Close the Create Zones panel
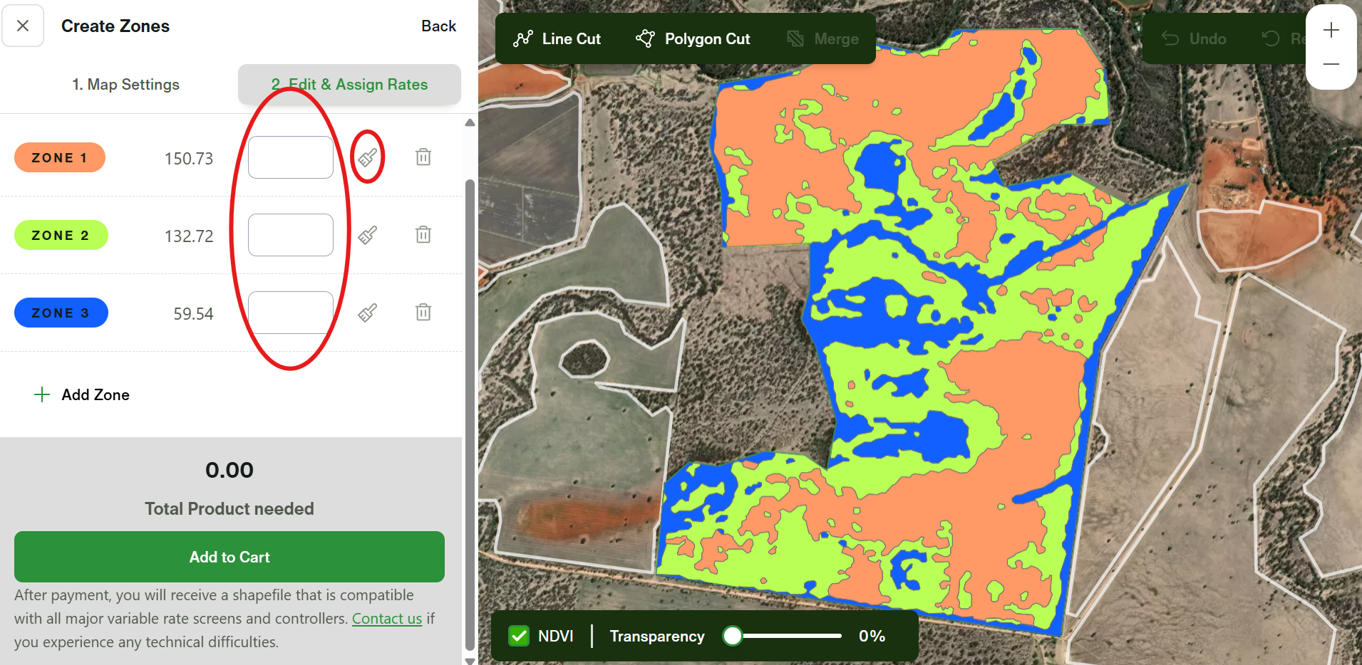1362x665 pixels. coord(23,26)
